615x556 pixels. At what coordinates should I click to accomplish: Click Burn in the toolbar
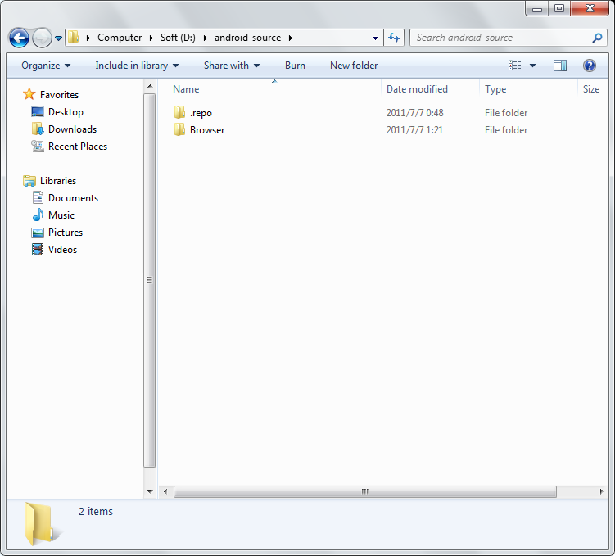295,66
